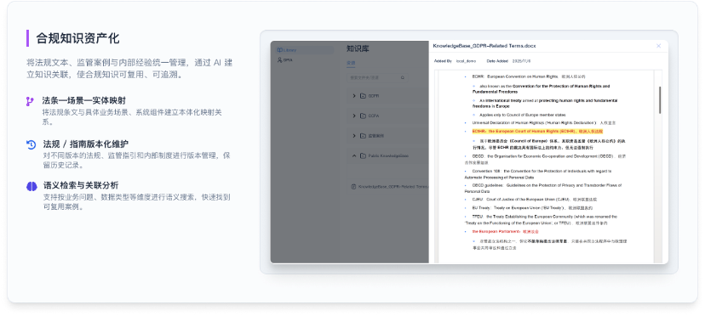Click the ECHR European Convention on Human Rights line
Viewport: 705px width, 316px height.
pyautogui.click(x=529, y=76)
